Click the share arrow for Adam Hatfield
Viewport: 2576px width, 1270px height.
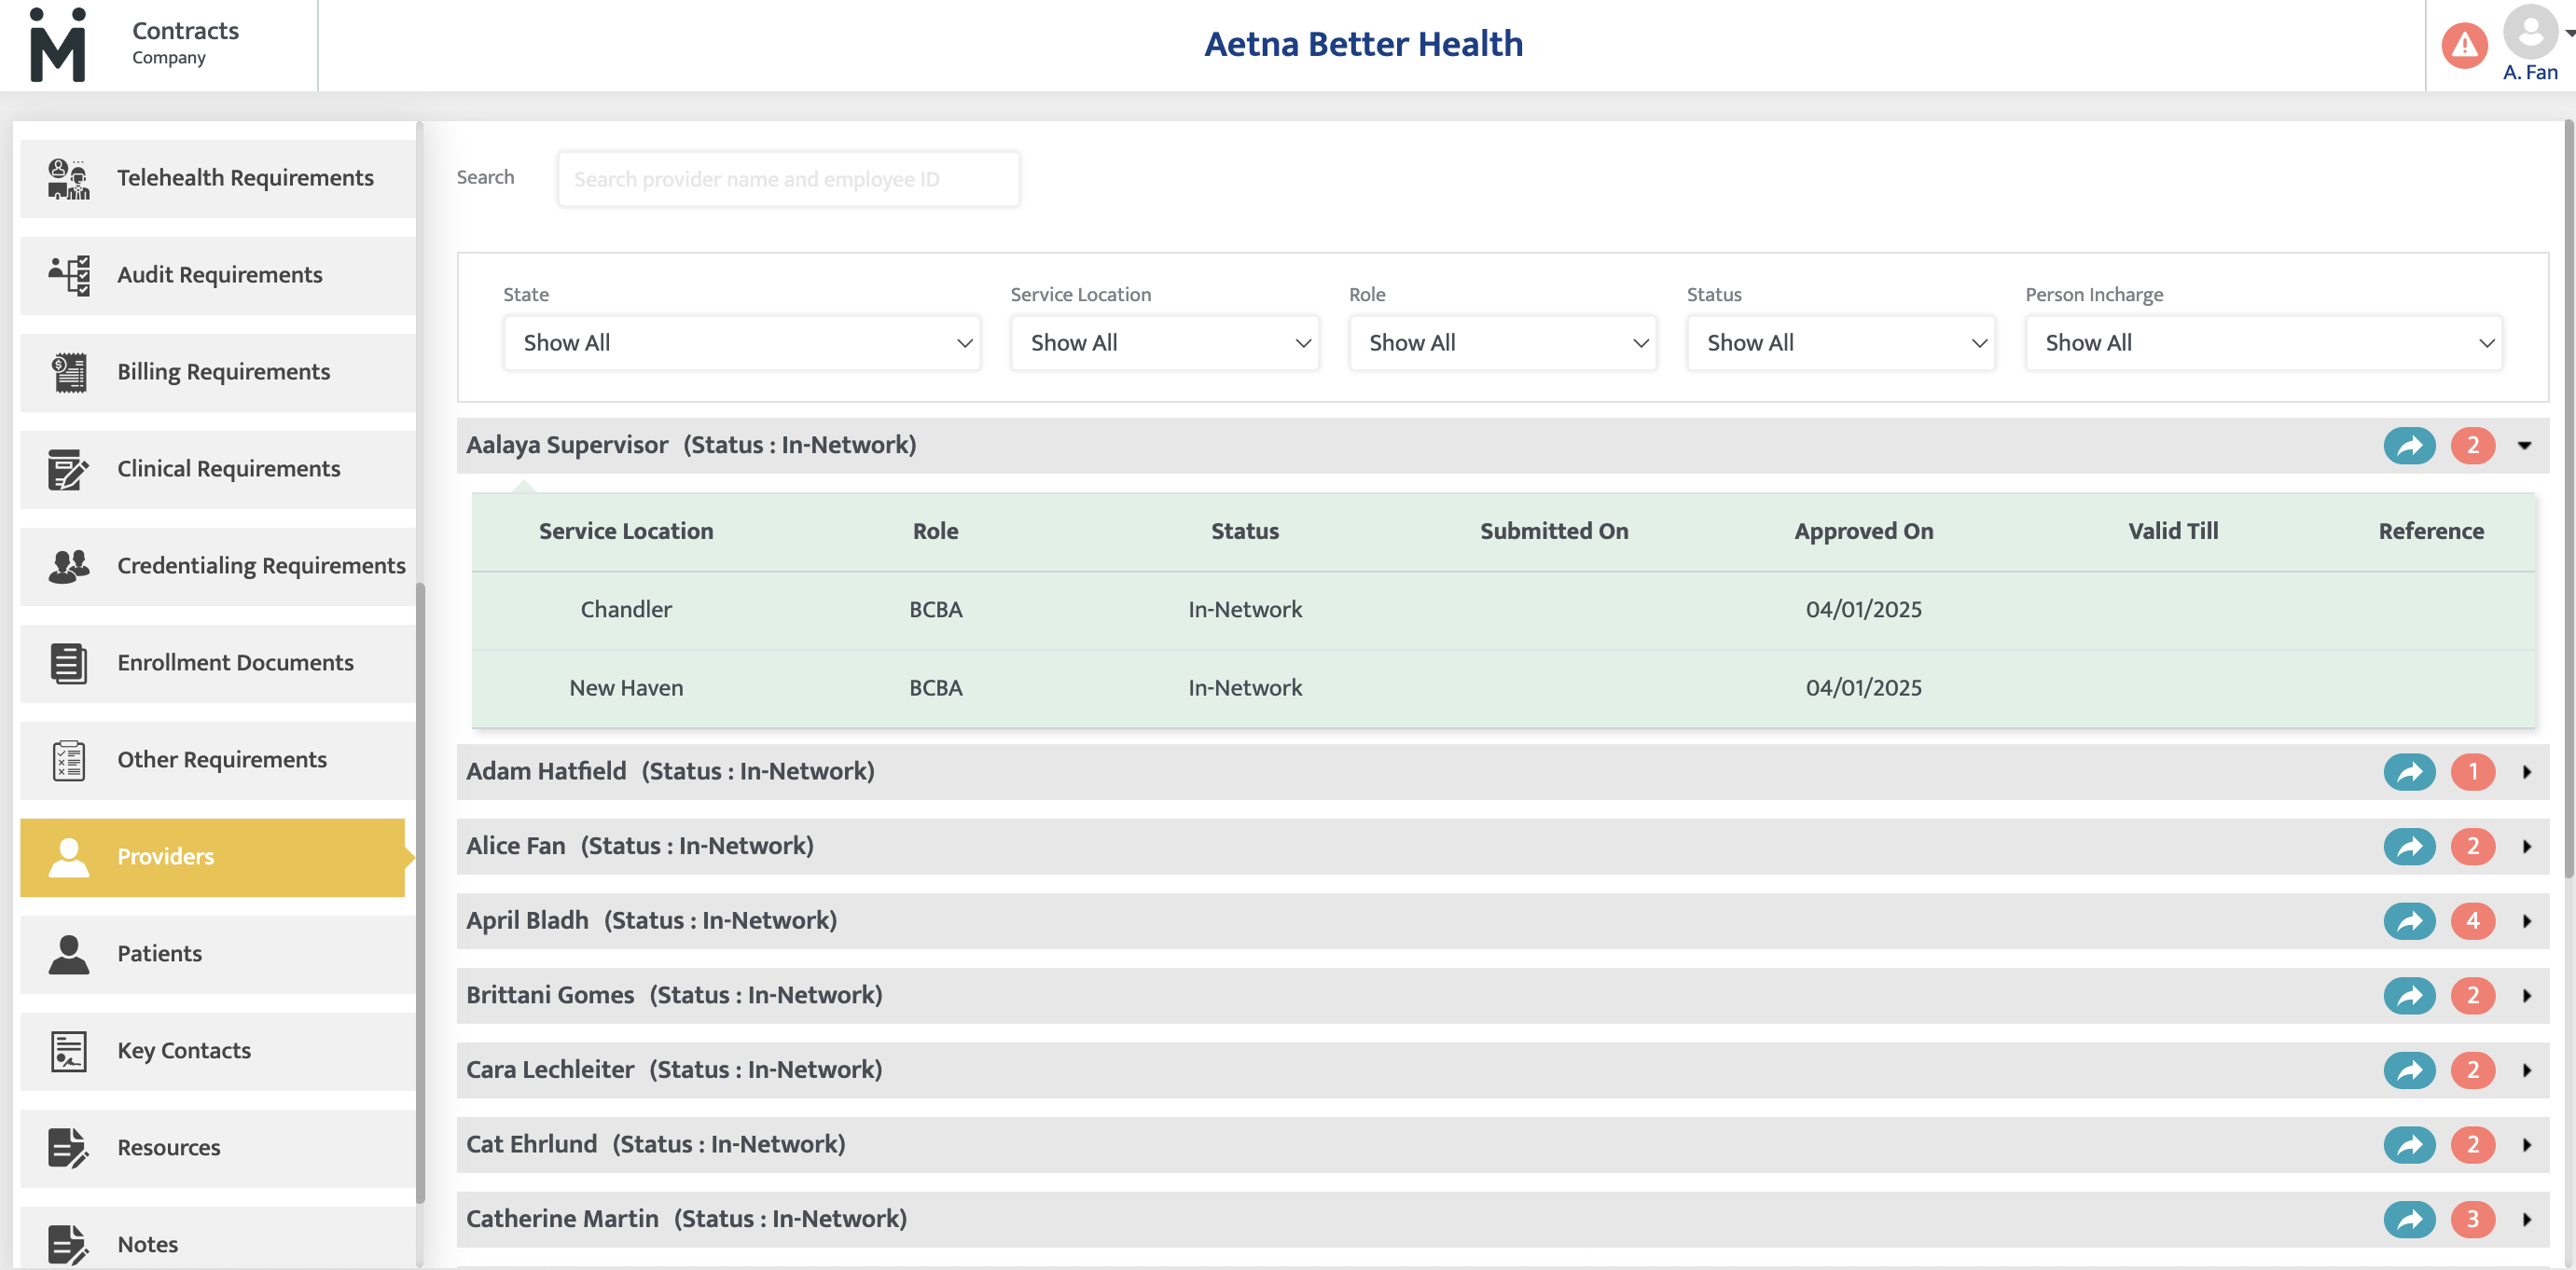pyautogui.click(x=2409, y=772)
